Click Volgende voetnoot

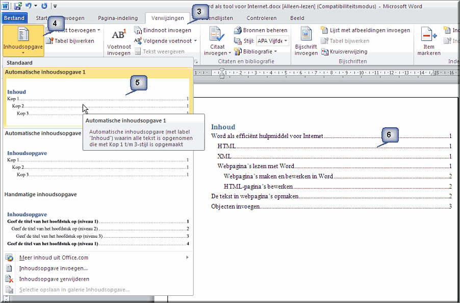pos(163,41)
